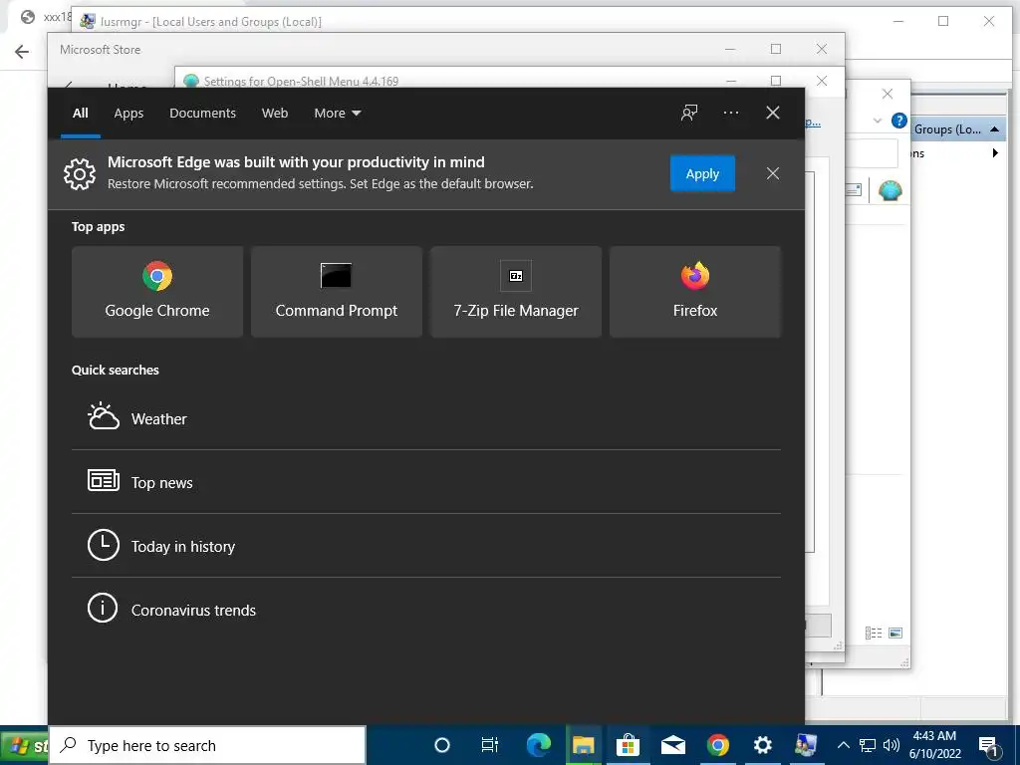Switch to the Apps search tab
Screen dimensions: 1020x765
point(128,114)
